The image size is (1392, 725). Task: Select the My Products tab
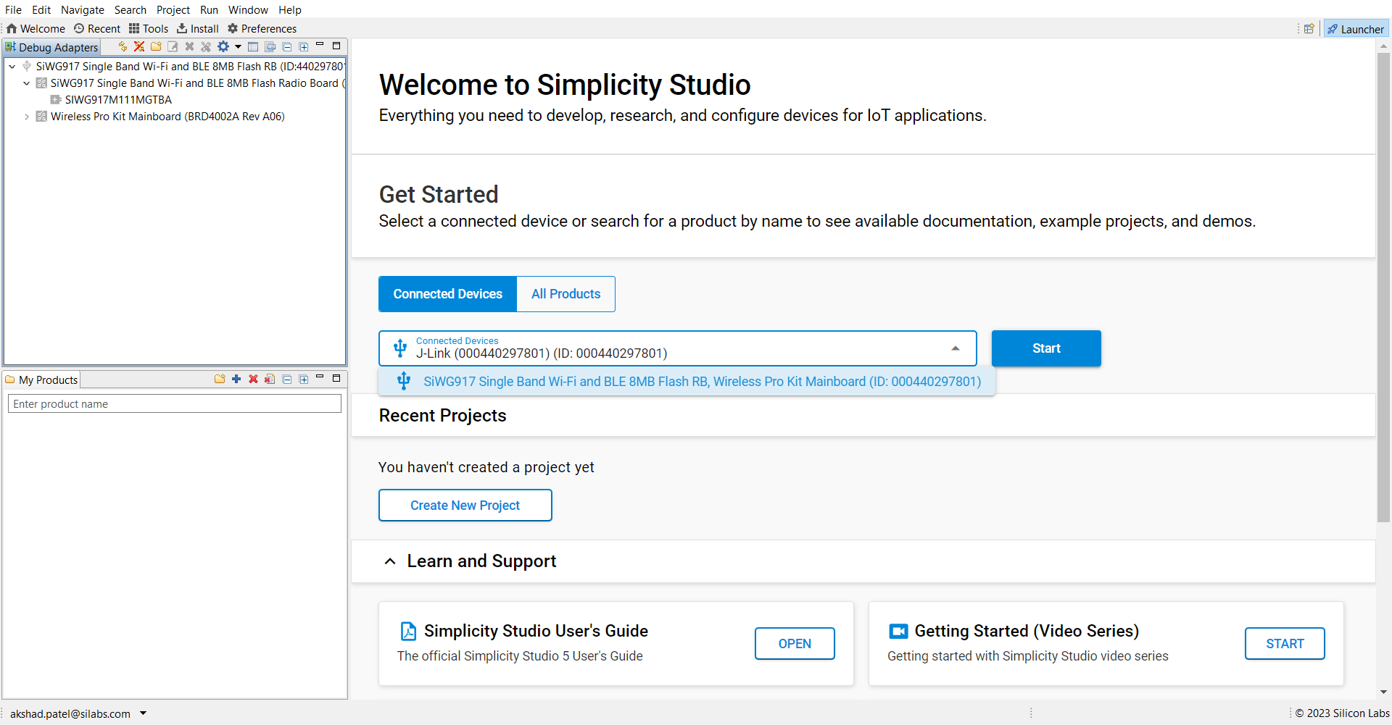pyautogui.click(x=41, y=380)
